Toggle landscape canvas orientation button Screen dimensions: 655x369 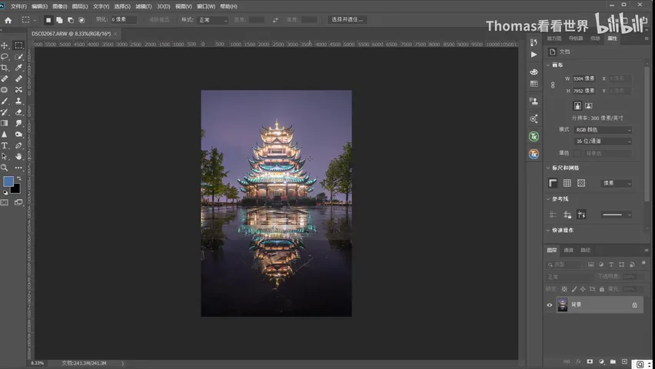(x=588, y=106)
